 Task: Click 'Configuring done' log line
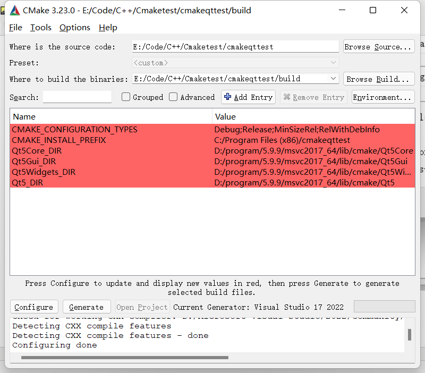55,345
